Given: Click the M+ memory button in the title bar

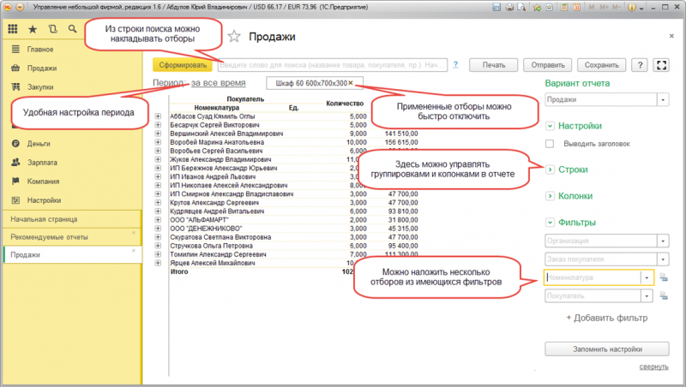Looking at the screenshot, I should click(605, 7).
